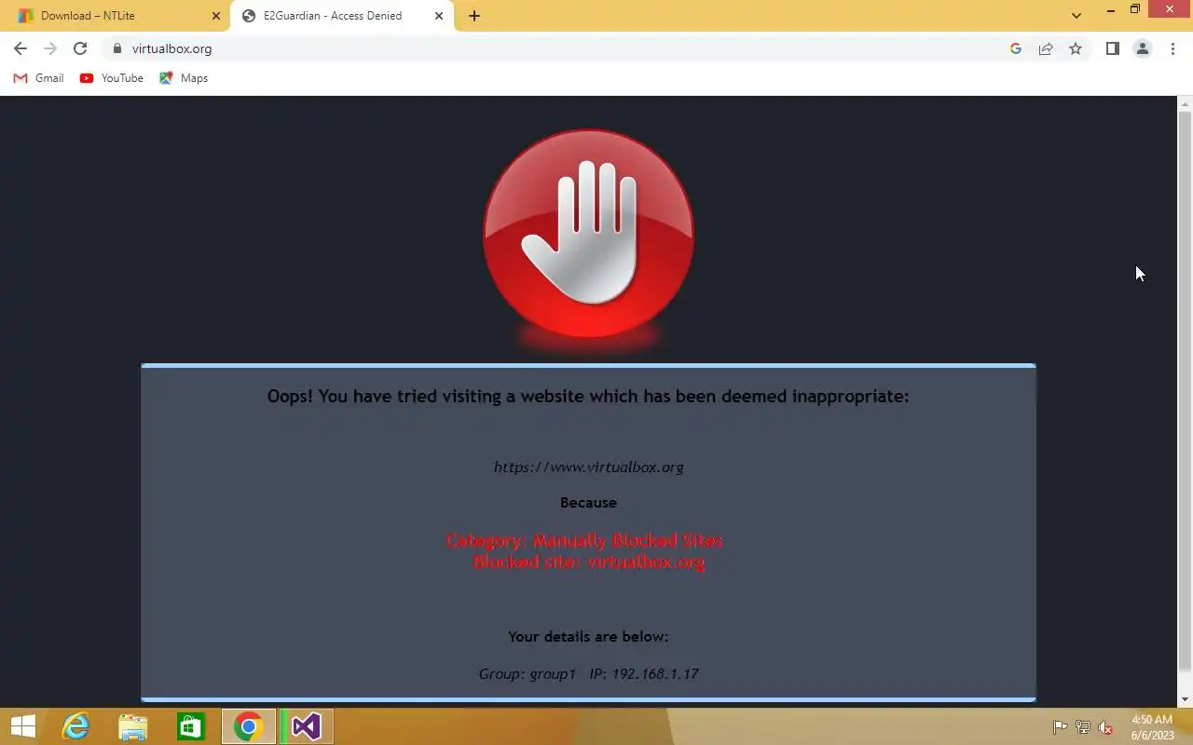Minimize the Chrome window

pyautogui.click(x=1111, y=10)
